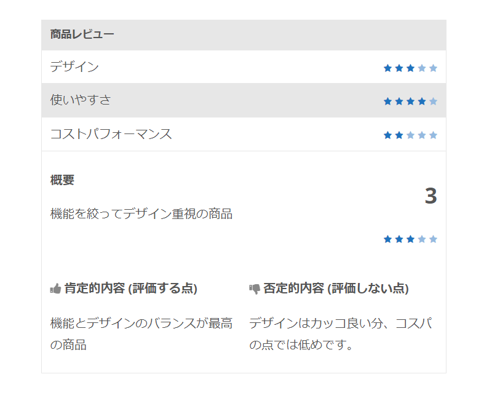Click the overall score number 3
492x406 pixels.
click(431, 196)
